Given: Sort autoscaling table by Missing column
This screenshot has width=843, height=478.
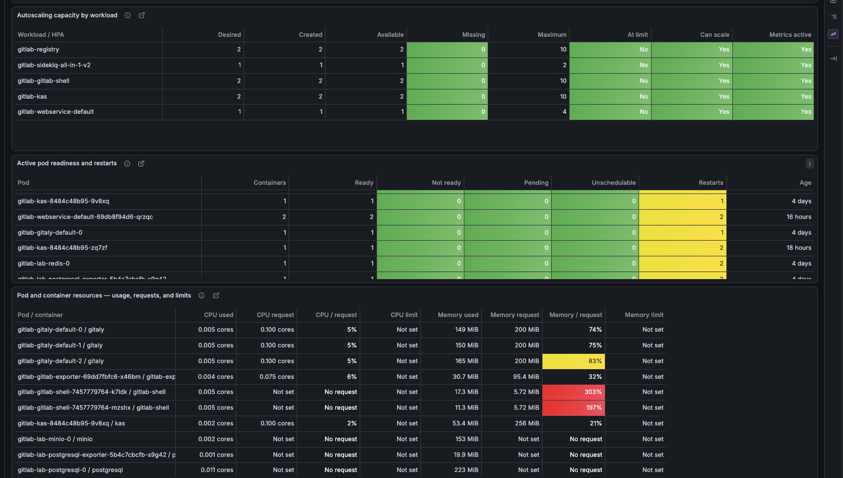Looking at the screenshot, I should point(474,35).
